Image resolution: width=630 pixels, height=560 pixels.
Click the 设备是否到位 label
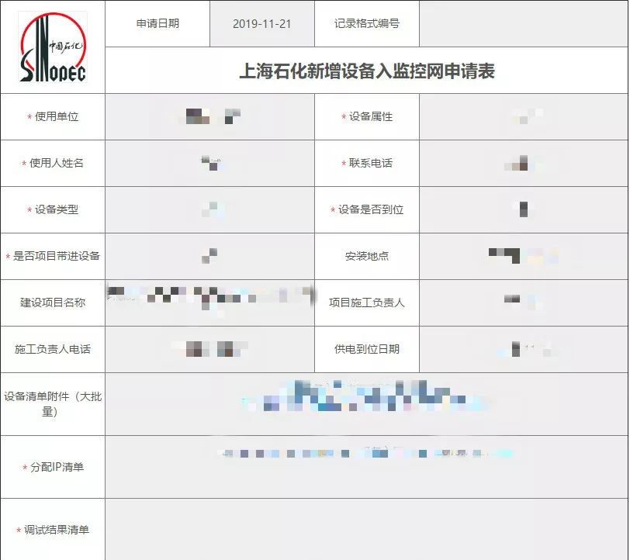[x=371, y=209]
